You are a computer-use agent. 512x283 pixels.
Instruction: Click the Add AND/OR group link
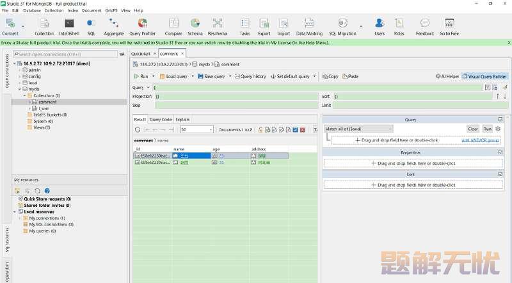point(480,140)
